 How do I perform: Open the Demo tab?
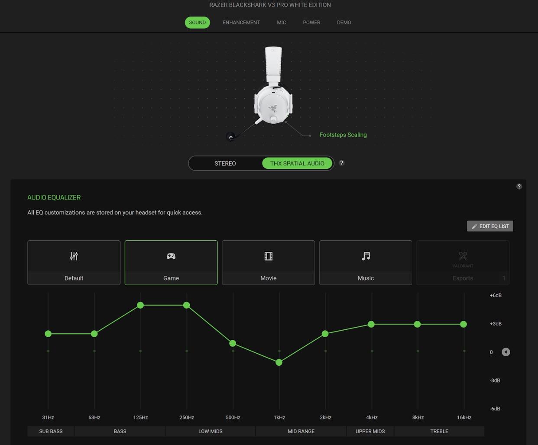coord(344,23)
